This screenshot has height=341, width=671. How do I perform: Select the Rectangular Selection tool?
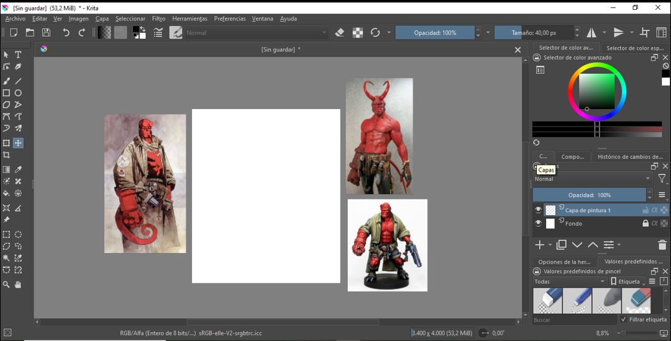6,234
